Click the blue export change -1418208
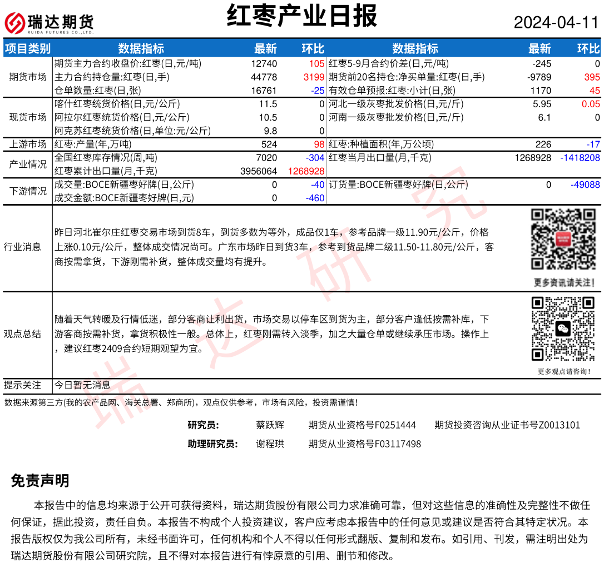 [580, 158]
